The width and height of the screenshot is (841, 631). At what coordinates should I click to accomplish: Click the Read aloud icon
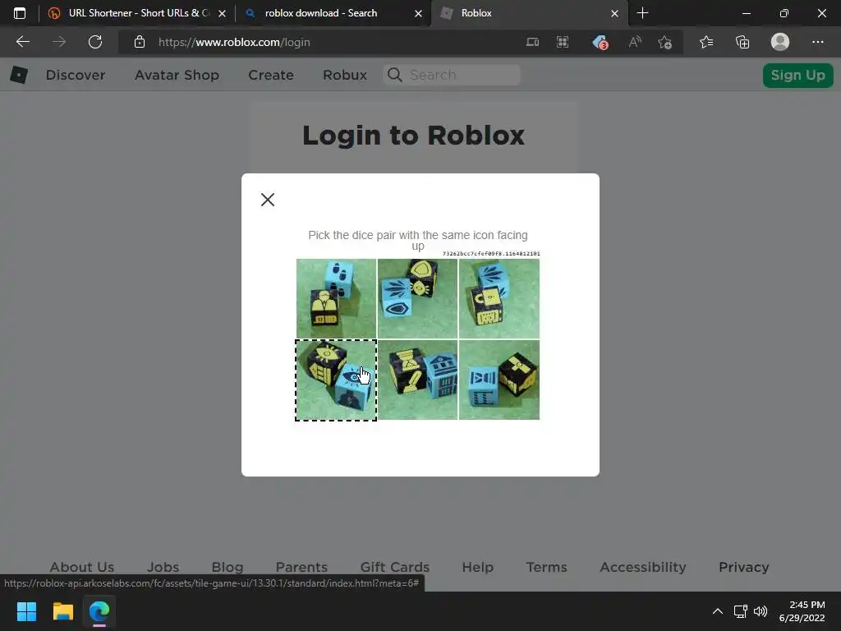click(x=635, y=42)
